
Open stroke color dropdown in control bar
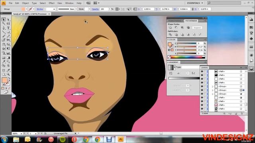coord(33,9)
